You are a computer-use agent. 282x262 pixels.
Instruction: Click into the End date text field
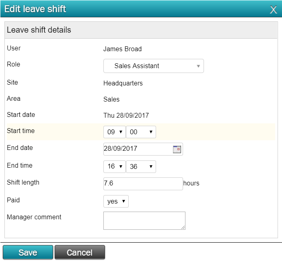138,149
